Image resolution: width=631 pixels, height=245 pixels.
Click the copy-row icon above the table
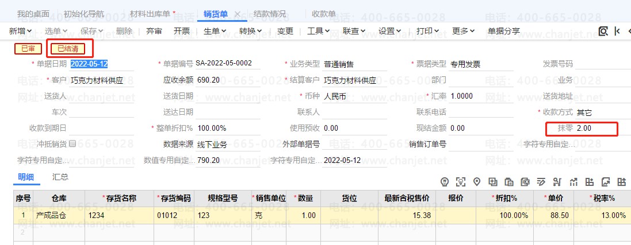[x=509, y=182]
